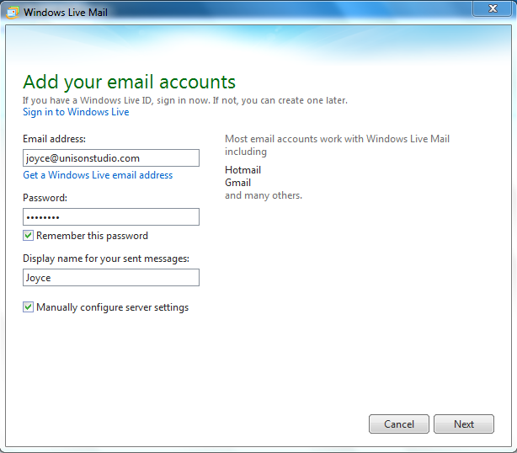Click the Display name input field

click(111, 278)
